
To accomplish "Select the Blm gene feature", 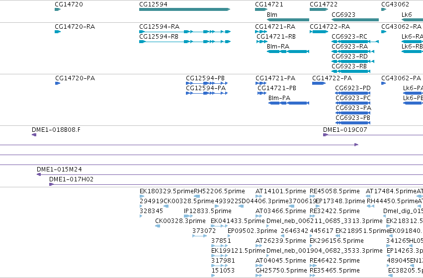I will pos(288,20).
